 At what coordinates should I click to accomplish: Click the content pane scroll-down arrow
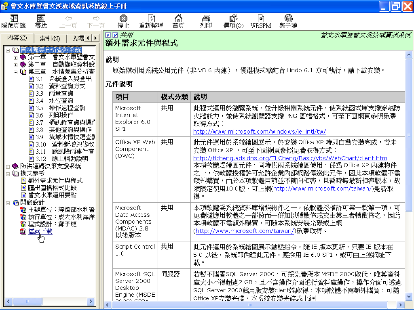[409, 296]
